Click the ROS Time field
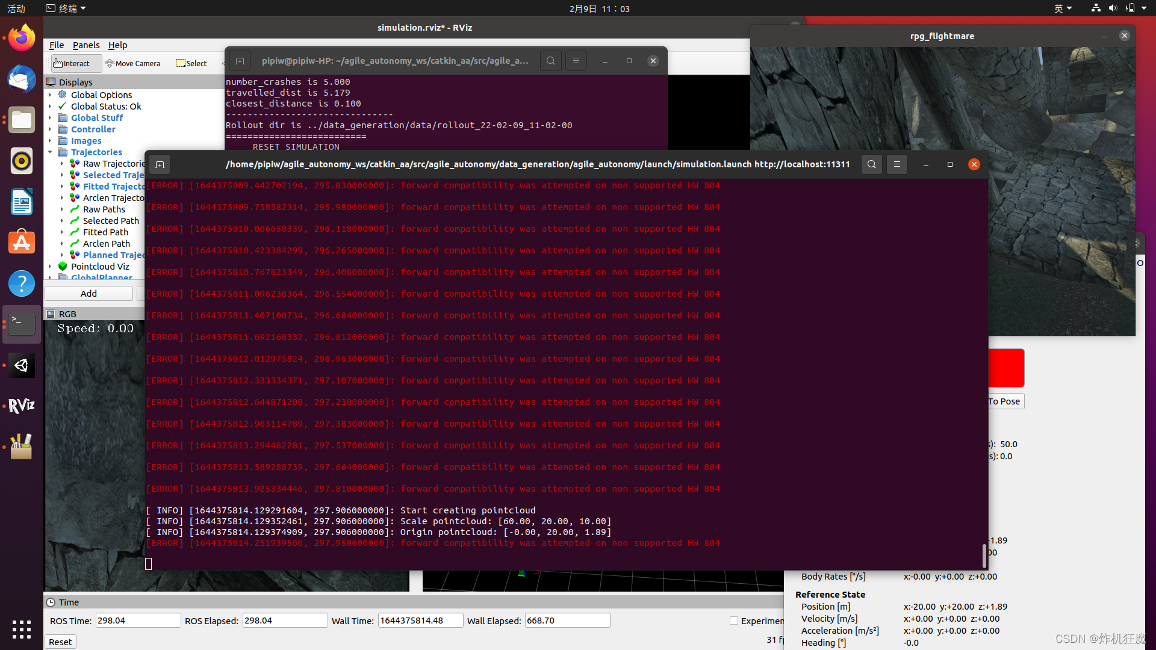The height and width of the screenshot is (650, 1156). tap(138, 621)
